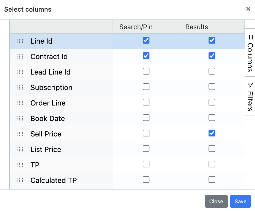Click the drag handle next to Sell Price
The height and width of the screenshot is (211, 255).
[20, 134]
